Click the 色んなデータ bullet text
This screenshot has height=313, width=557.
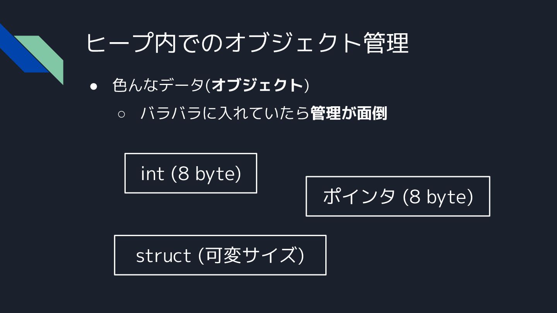(x=158, y=85)
